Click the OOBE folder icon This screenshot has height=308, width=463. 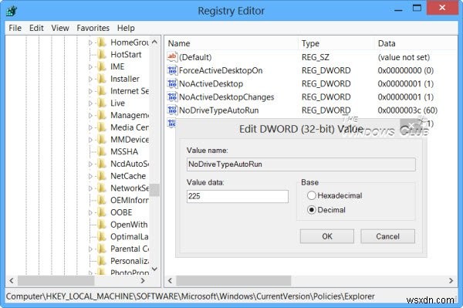pos(102,212)
